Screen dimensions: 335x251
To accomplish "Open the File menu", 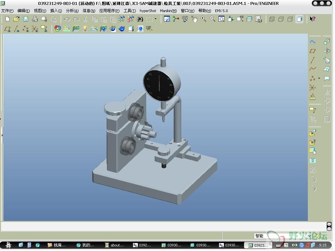I will (7, 11).
